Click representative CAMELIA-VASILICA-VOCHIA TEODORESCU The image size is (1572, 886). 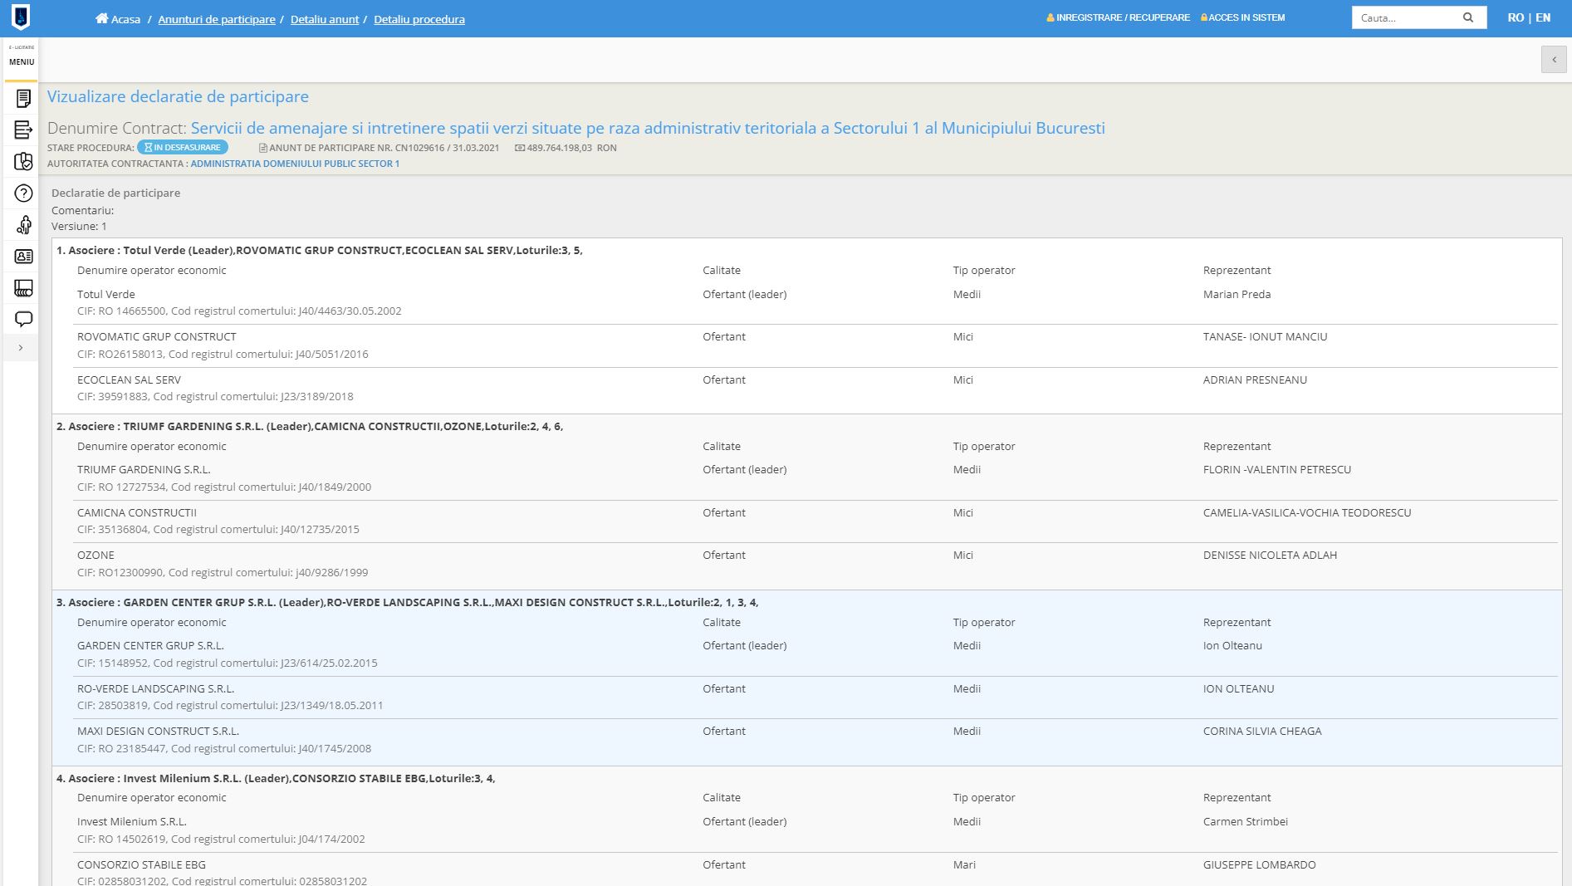click(x=1307, y=512)
